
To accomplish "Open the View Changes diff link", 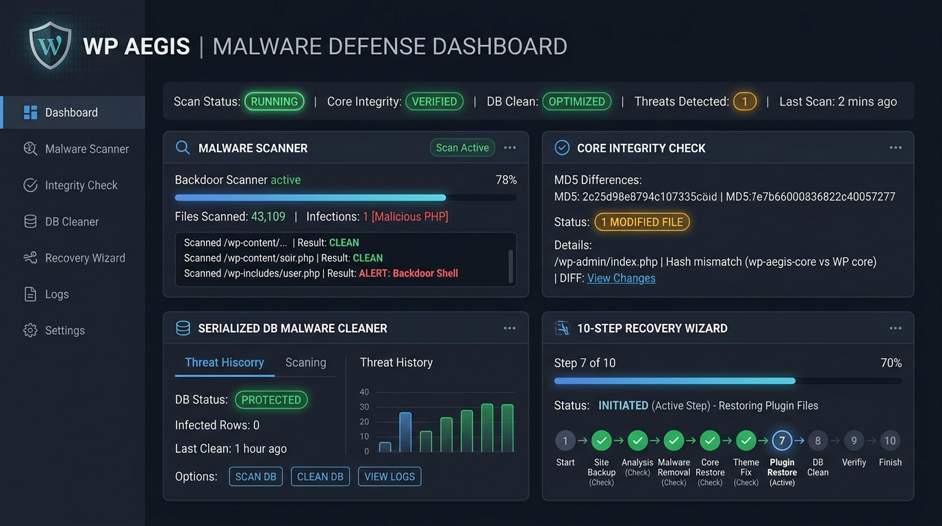I will click(x=622, y=278).
